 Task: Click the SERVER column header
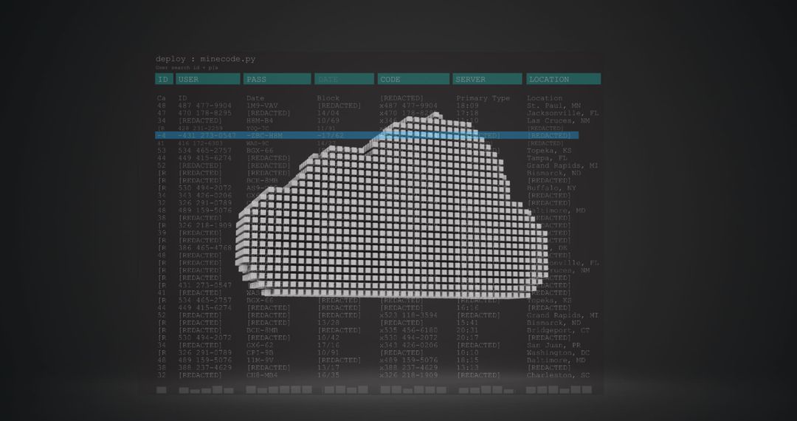[487, 79]
